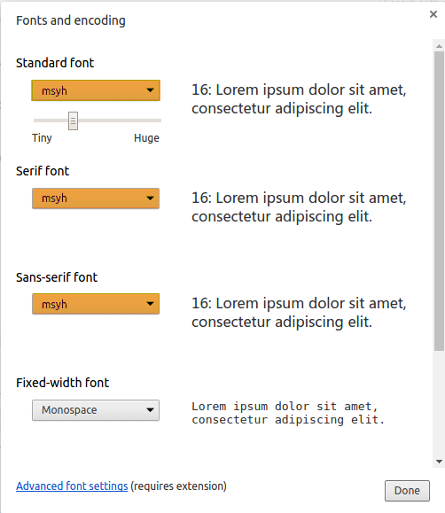Image resolution: width=445 pixels, height=513 pixels.
Task: Click the '(requires extension)' text
Action: 178,486
